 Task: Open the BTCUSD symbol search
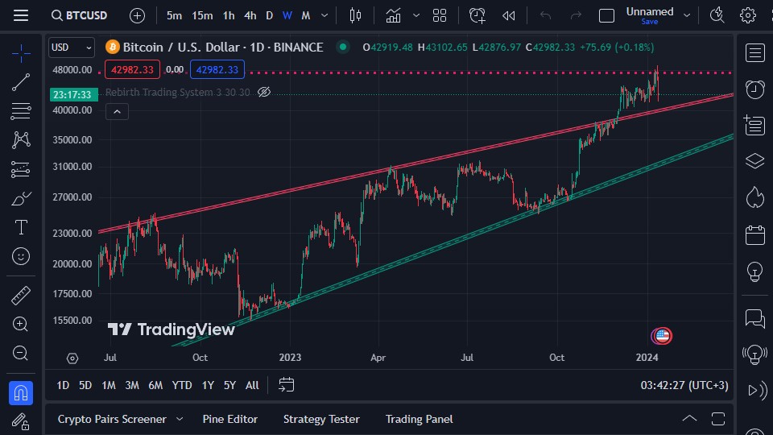[x=80, y=15]
